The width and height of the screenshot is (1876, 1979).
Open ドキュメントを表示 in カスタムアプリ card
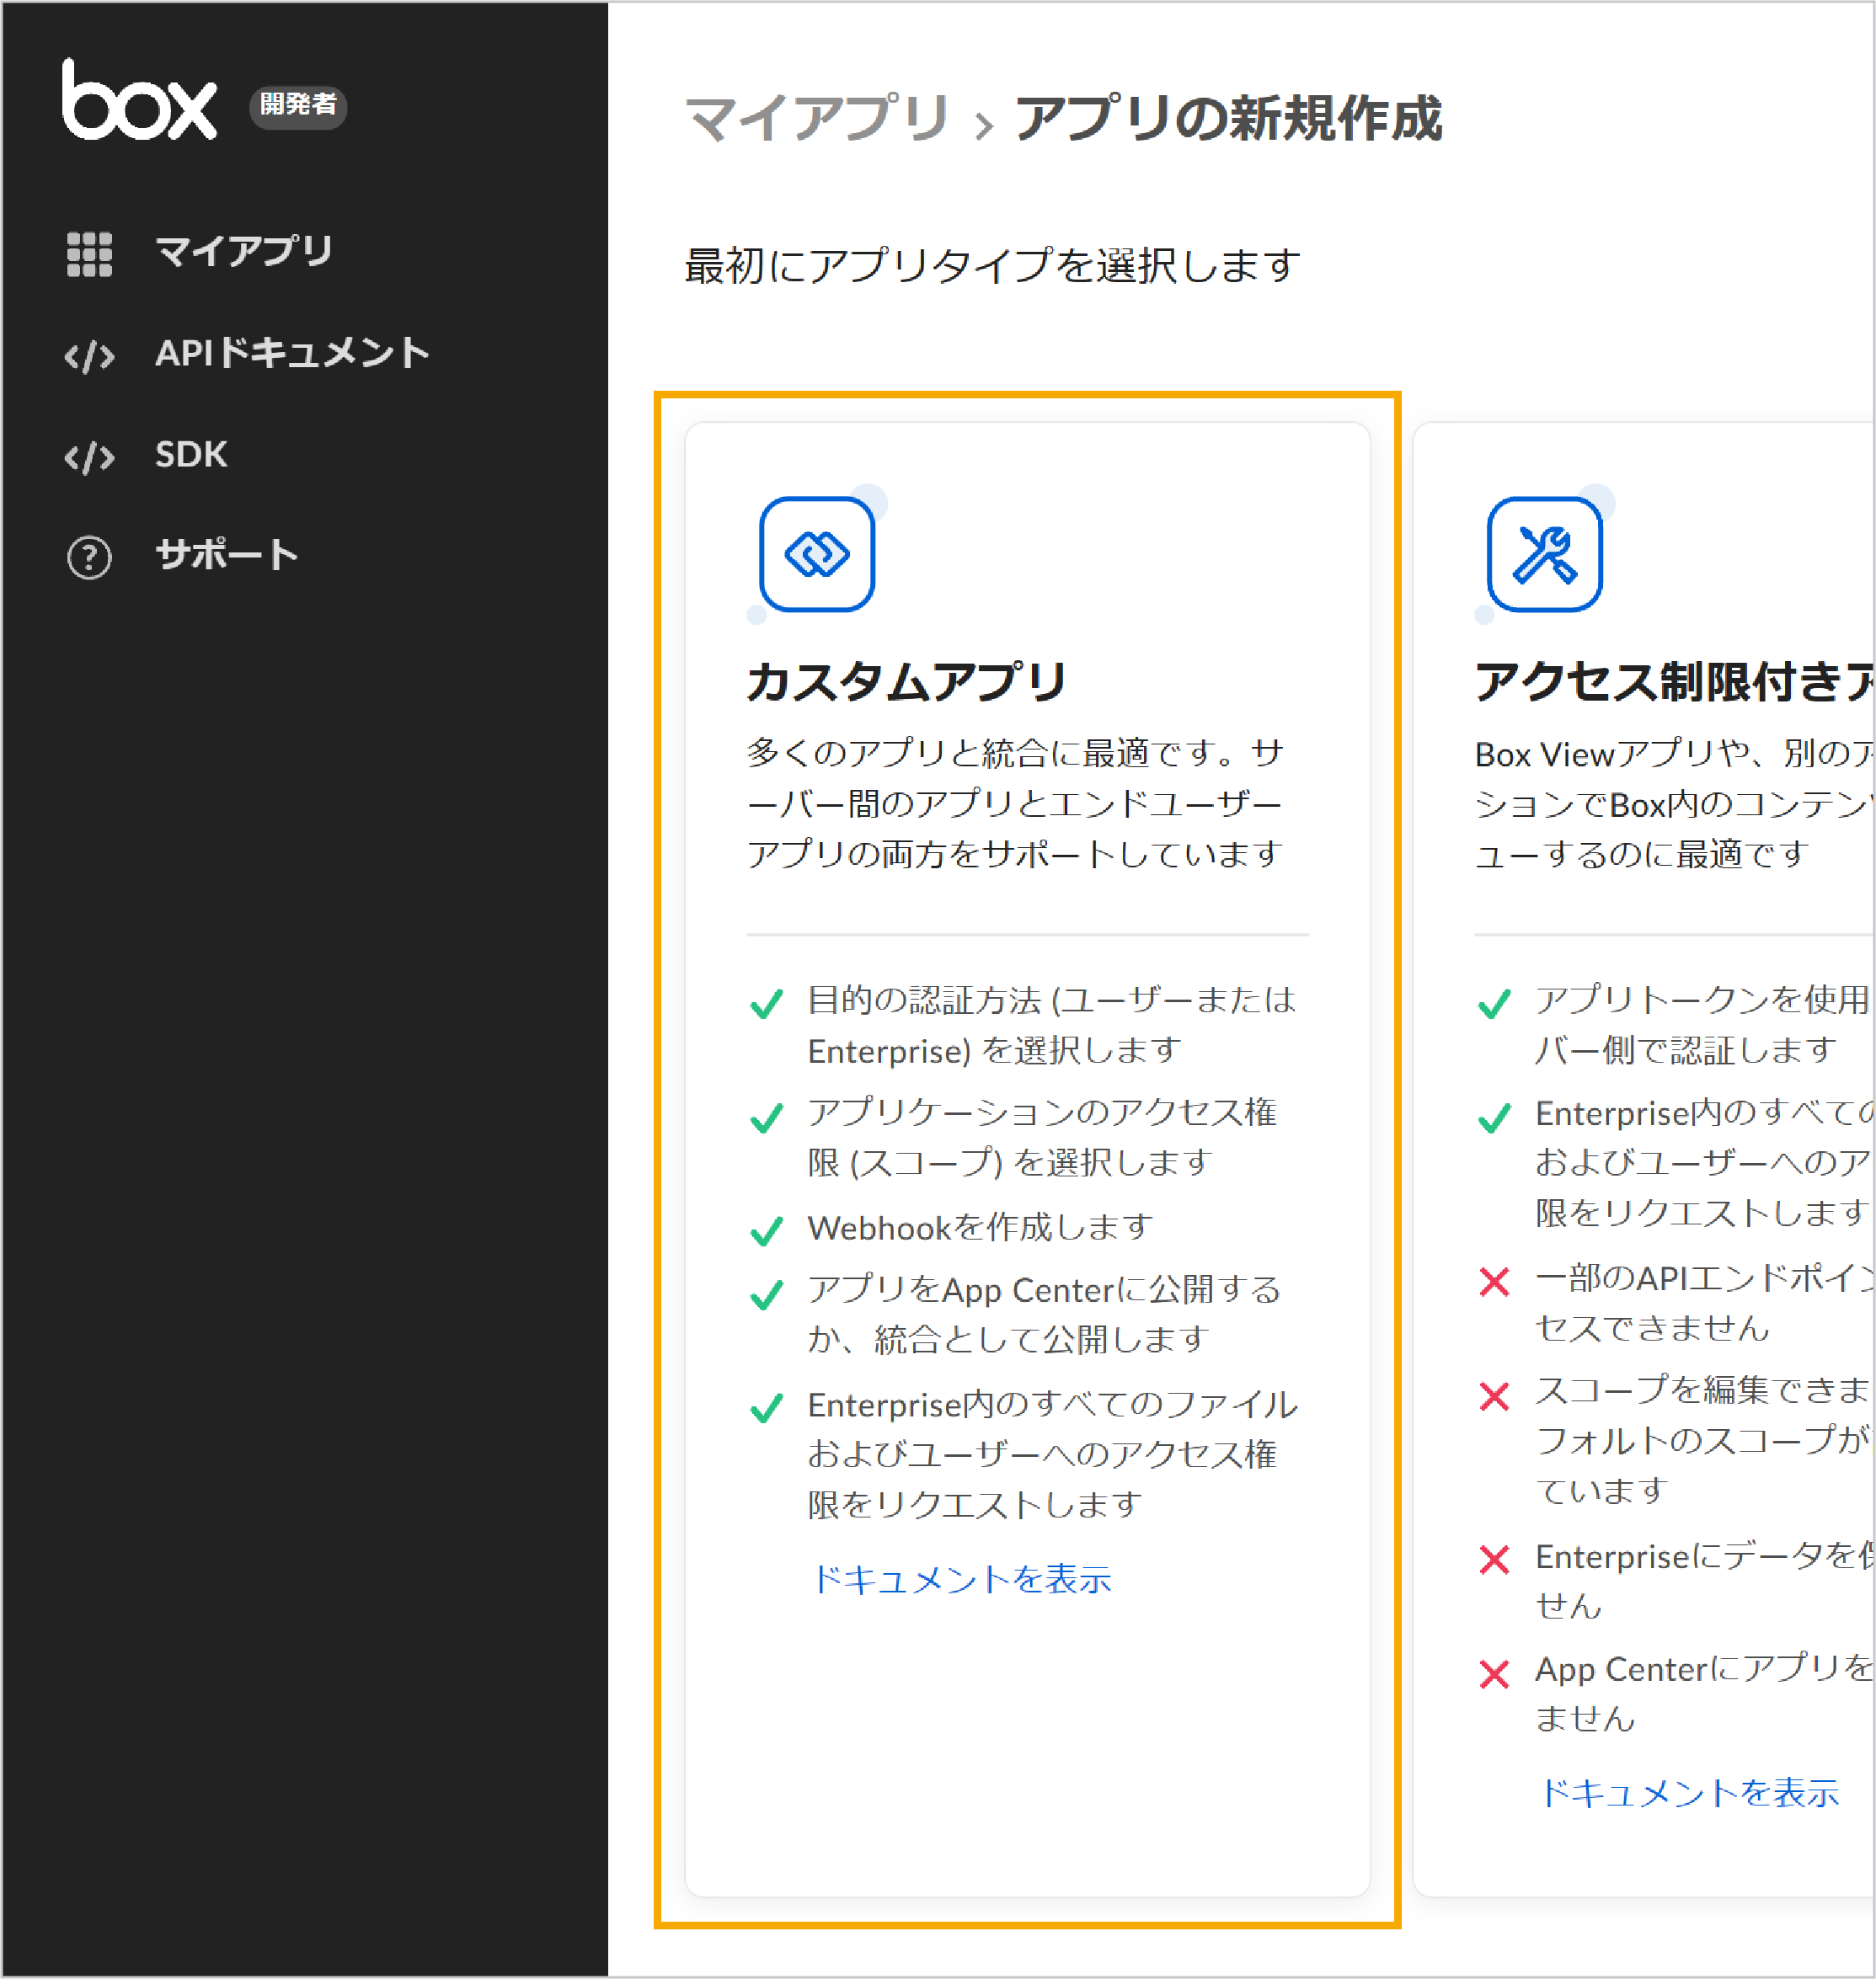(x=961, y=1579)
